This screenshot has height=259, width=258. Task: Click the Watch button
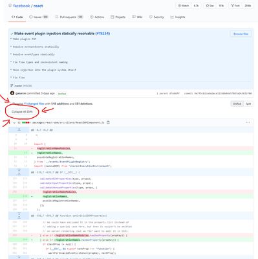point(184,6)
